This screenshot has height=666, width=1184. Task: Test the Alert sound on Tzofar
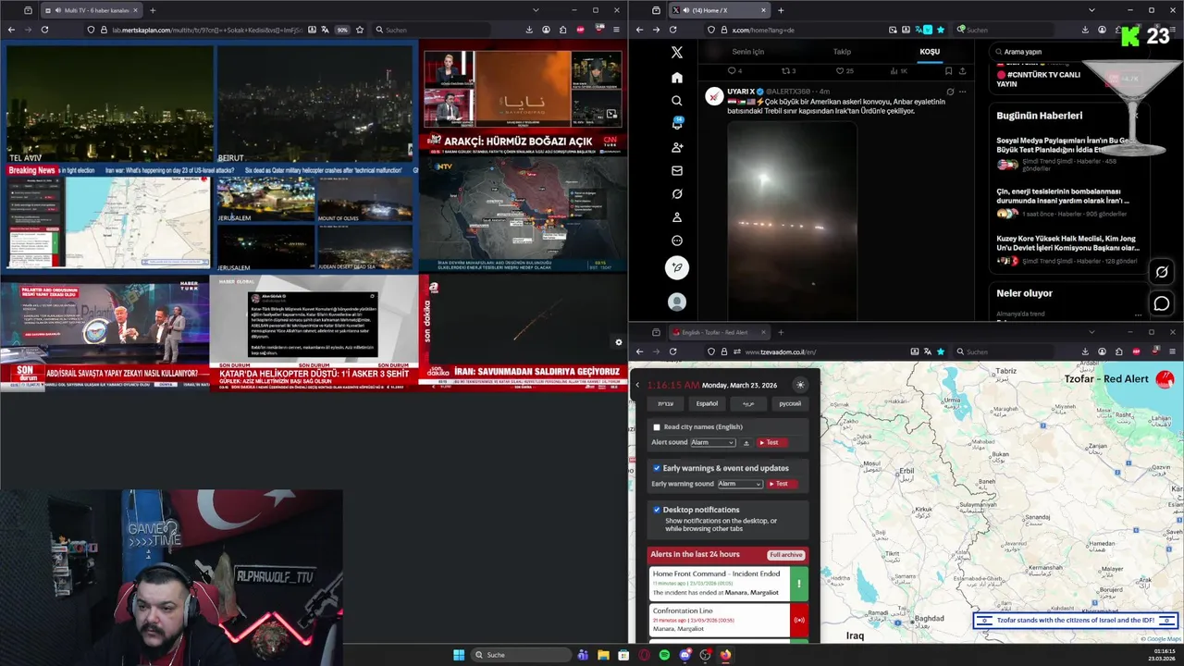771,443
